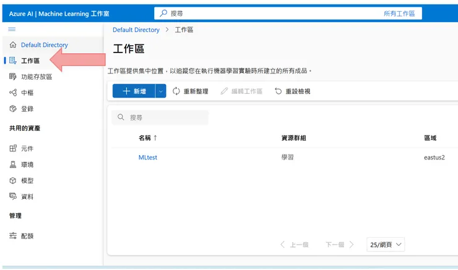Image resolution: width=458 pixels, height=270 pixels.
Task: Open 登錄 in the sidebar
Action: tap(27, 109)
